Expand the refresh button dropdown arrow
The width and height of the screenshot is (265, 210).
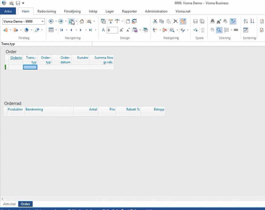click(x=76, y=21)
